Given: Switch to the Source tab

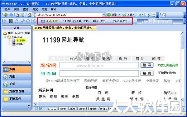Looking at the screenshot, I should 62,108.
